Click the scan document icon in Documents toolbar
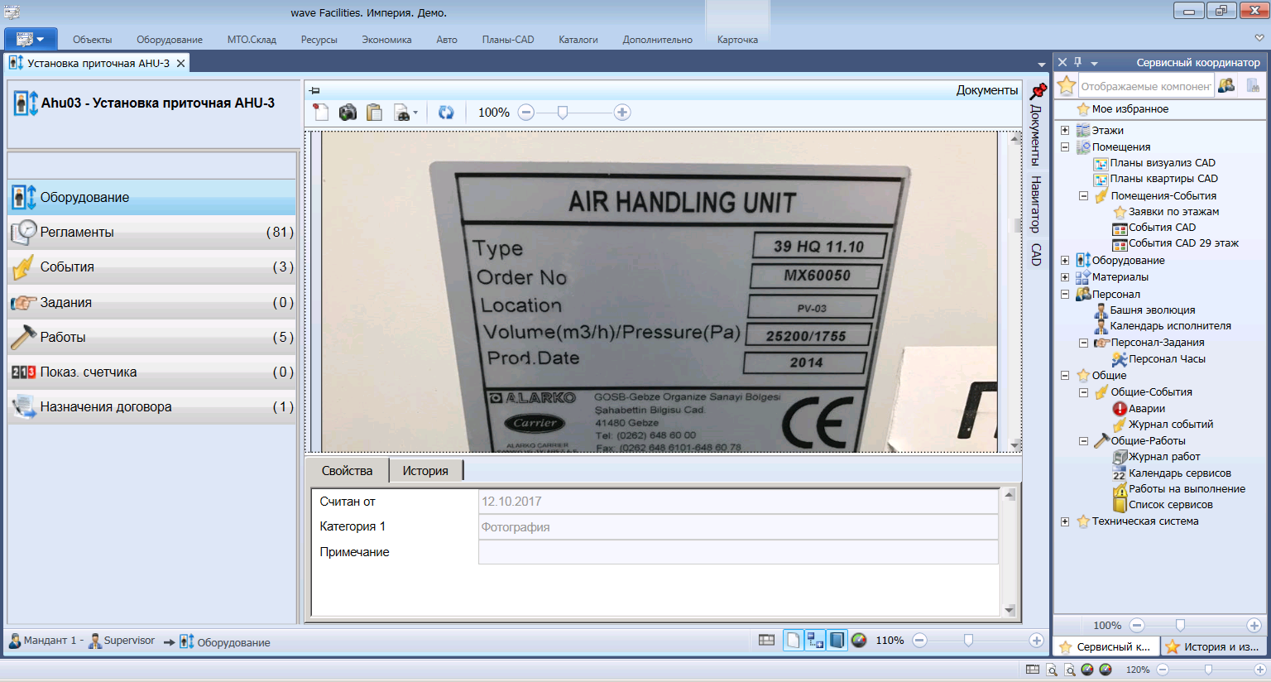This screenshot has width=1271, height=682. (401, 113)
